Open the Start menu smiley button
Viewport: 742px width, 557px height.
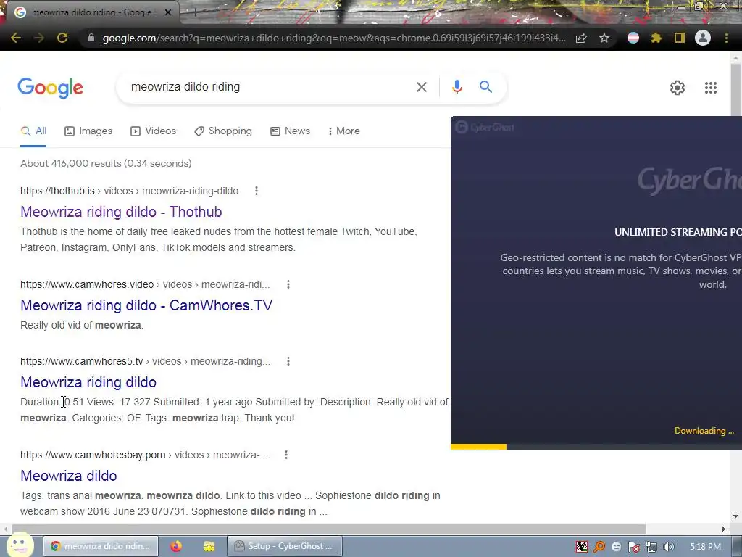20,545
